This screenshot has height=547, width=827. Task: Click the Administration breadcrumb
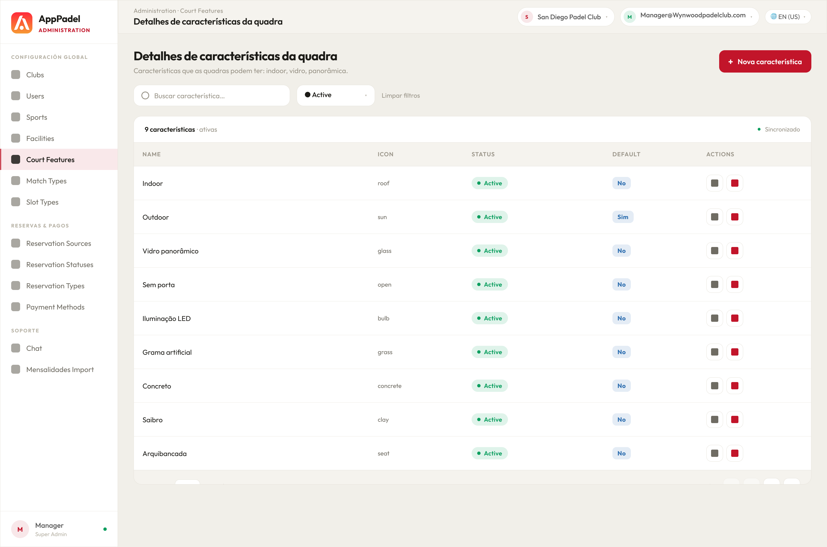[x=155, y=11]
